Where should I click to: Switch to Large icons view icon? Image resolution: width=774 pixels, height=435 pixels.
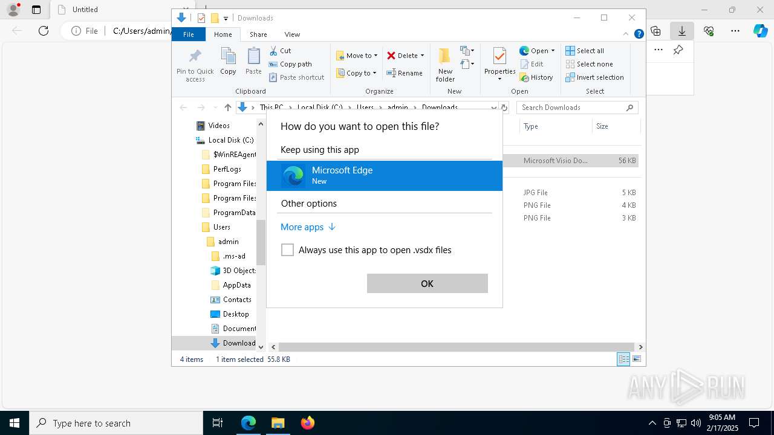pyautogui.click(x=636, y=359)
